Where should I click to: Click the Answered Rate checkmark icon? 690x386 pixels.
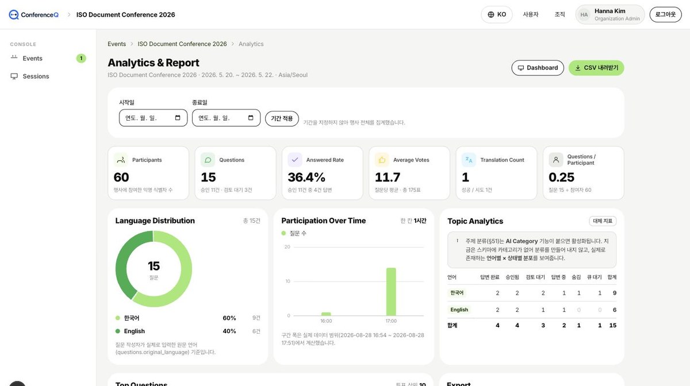(x=295, y=160)
